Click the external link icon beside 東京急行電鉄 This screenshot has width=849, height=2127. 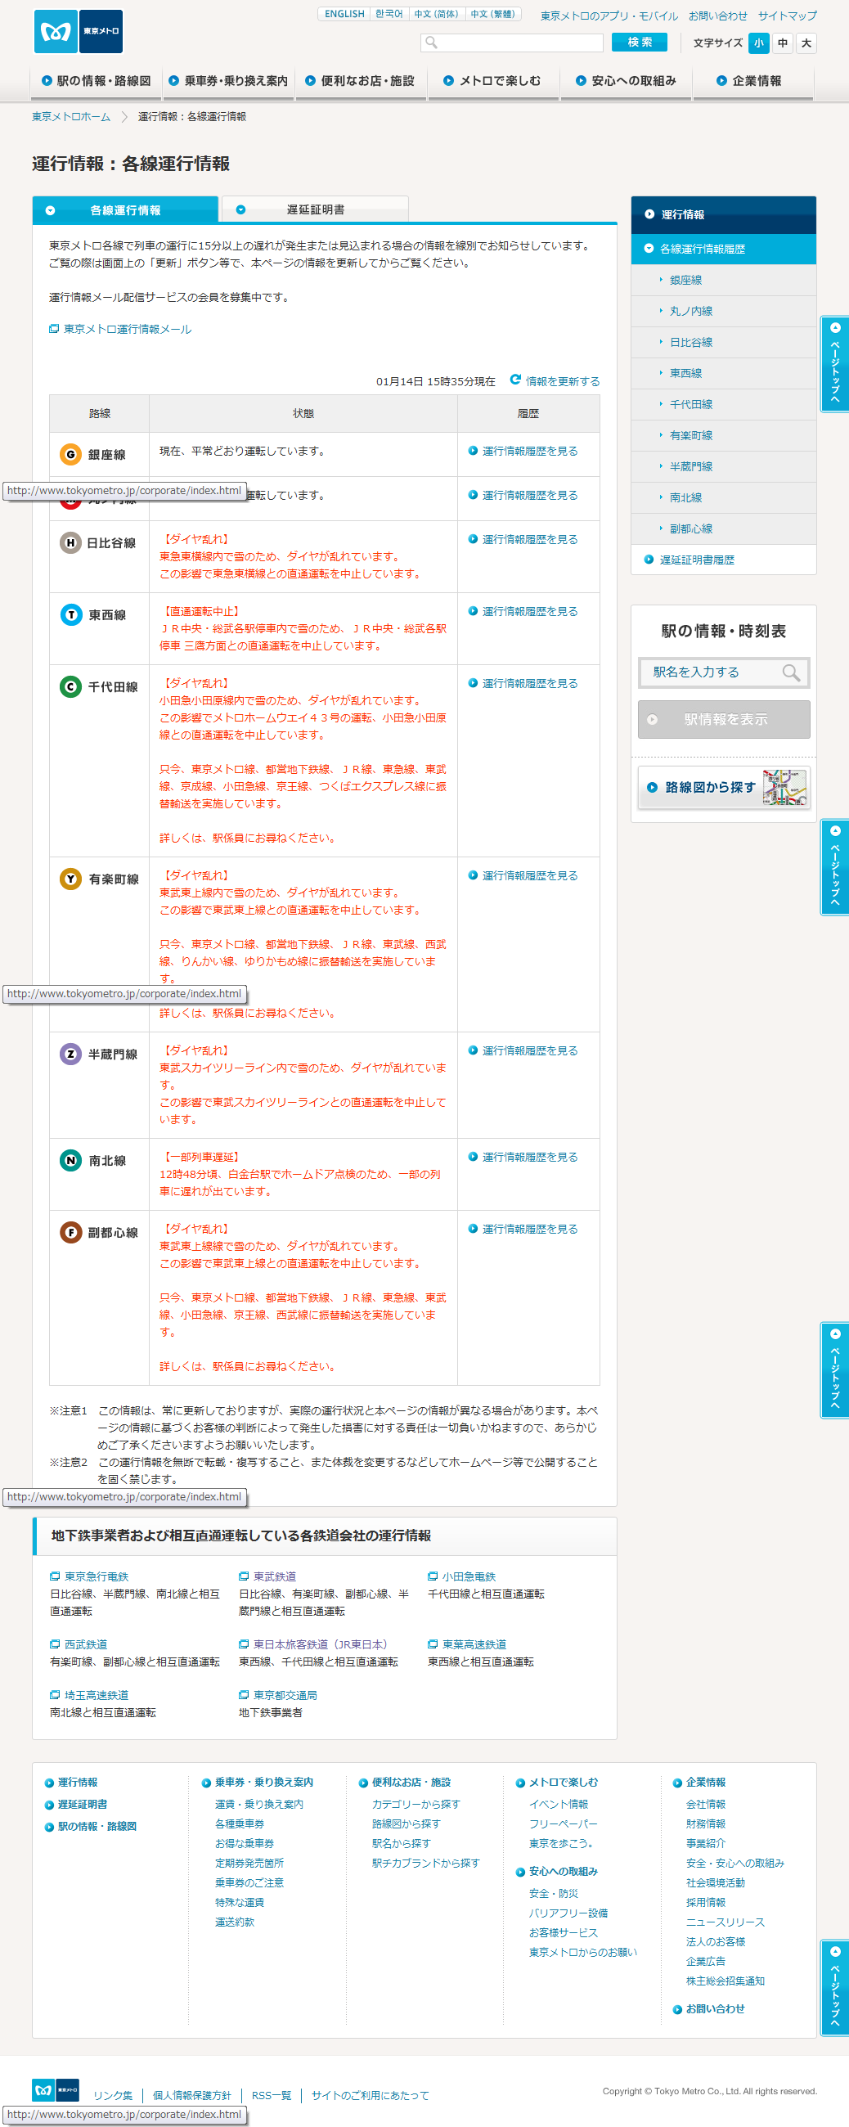click(55, 1576)
